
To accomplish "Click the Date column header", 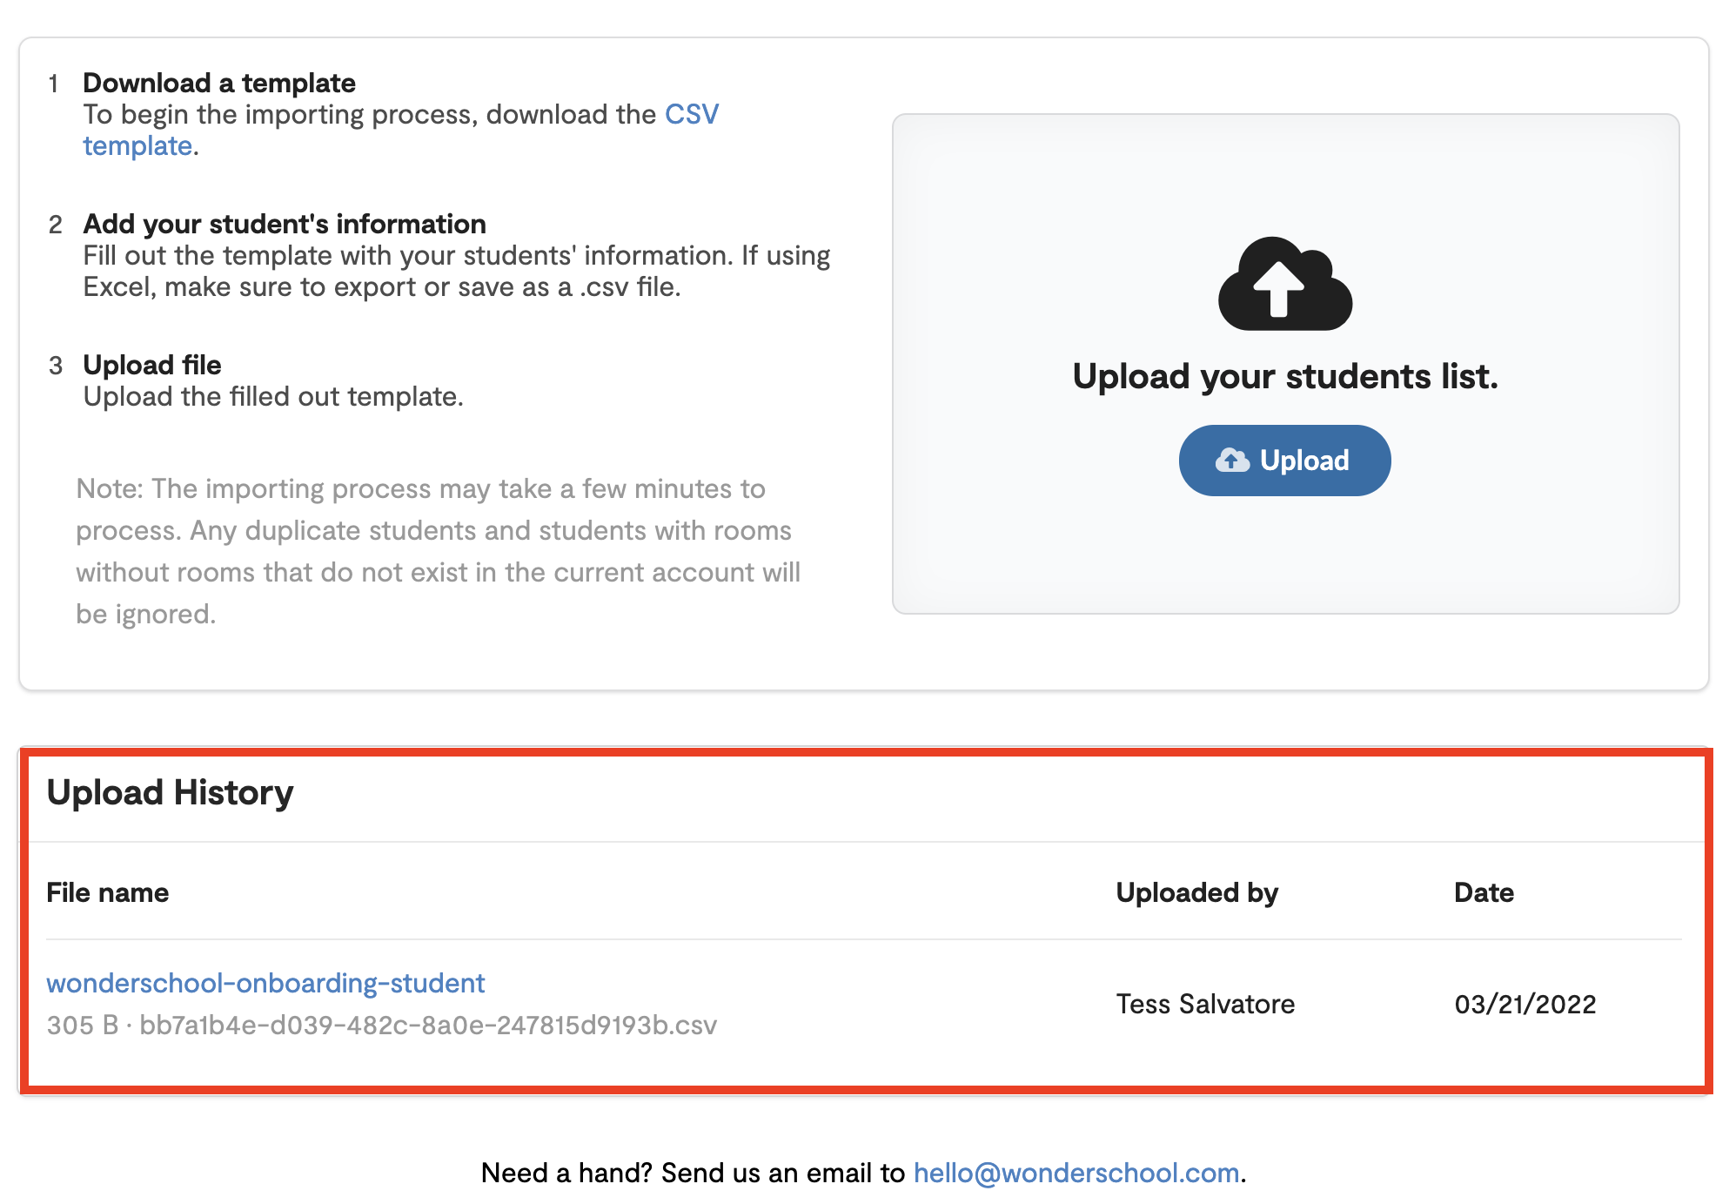I will tap(1484, 892).
